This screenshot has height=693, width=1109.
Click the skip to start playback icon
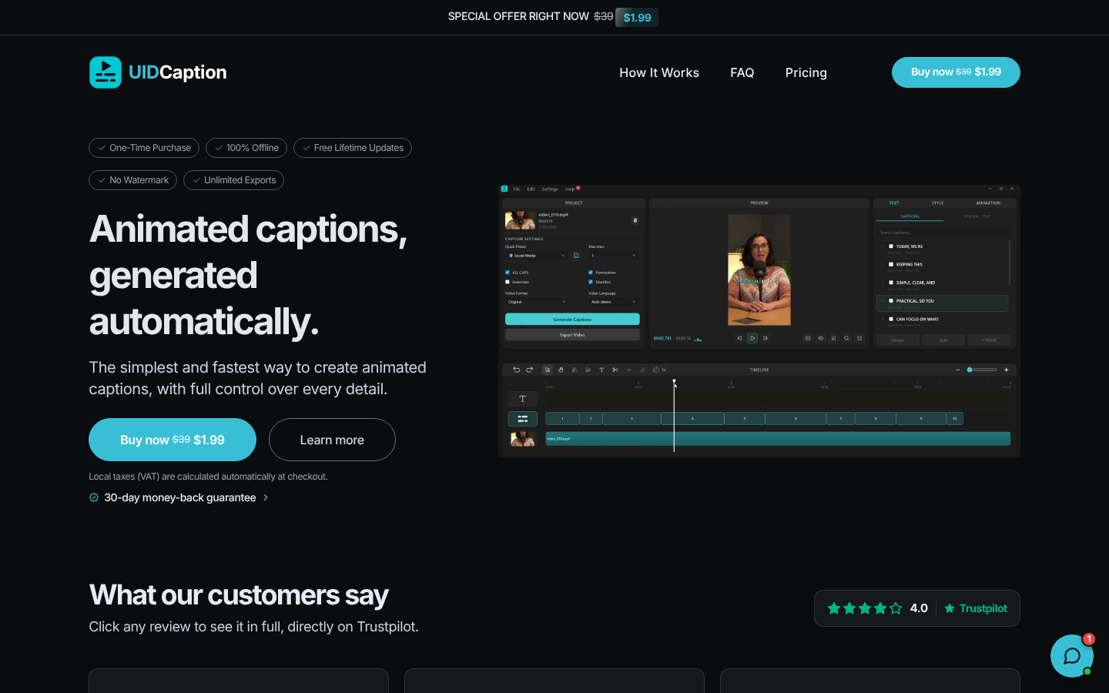tap(739, 338)
